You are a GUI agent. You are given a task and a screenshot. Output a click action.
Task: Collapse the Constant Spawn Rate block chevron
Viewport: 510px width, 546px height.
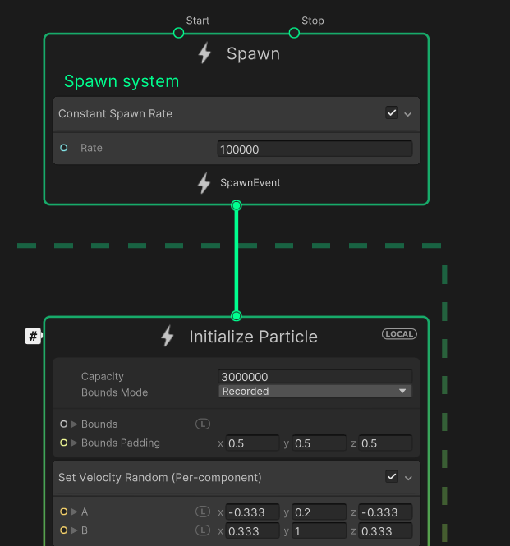pos(408,114)
